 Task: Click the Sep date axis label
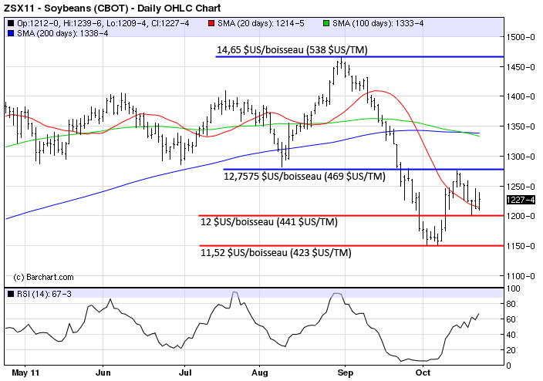344,372
